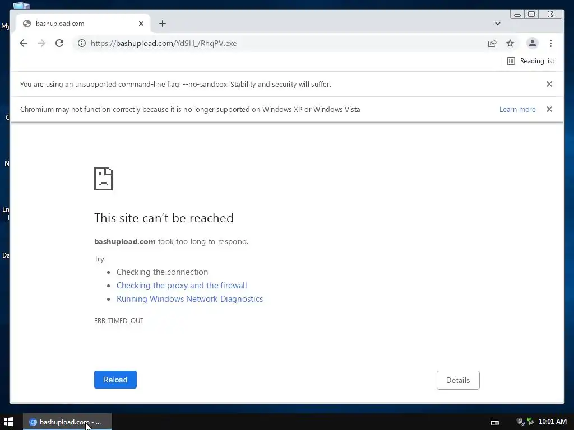Viewport: 574px width, 430px height.
Task: Open the Windows Start menu
Action: [8, 422]
